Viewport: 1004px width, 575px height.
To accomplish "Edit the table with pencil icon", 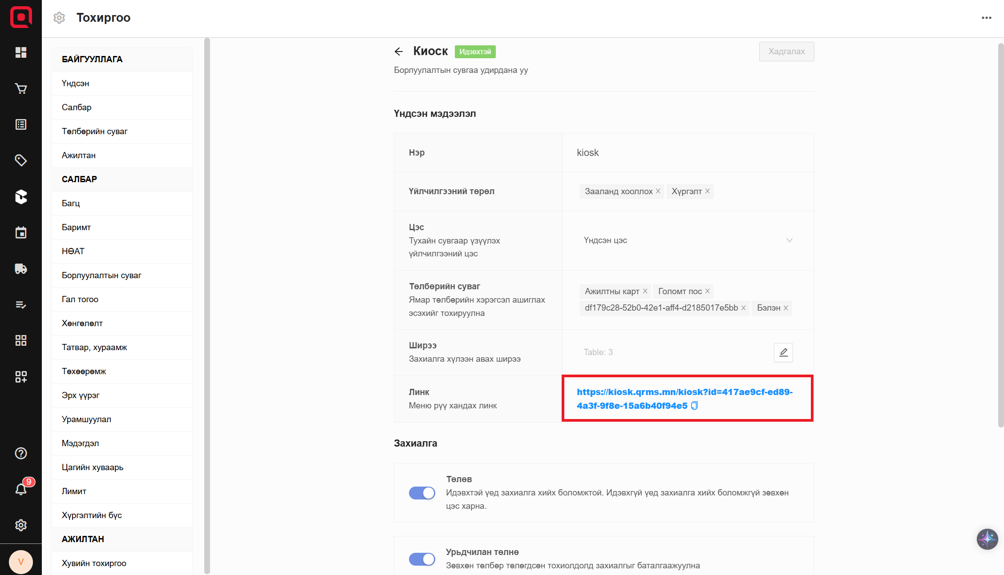I will click(783, 352).
